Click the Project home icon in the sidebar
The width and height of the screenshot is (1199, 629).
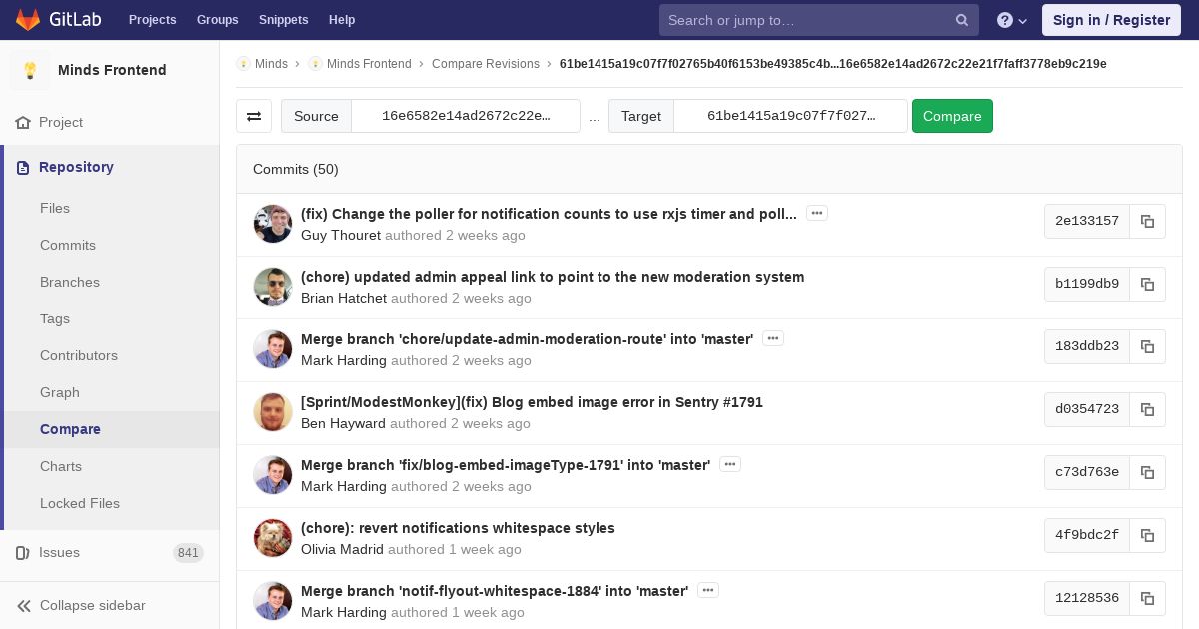point(23,122)
